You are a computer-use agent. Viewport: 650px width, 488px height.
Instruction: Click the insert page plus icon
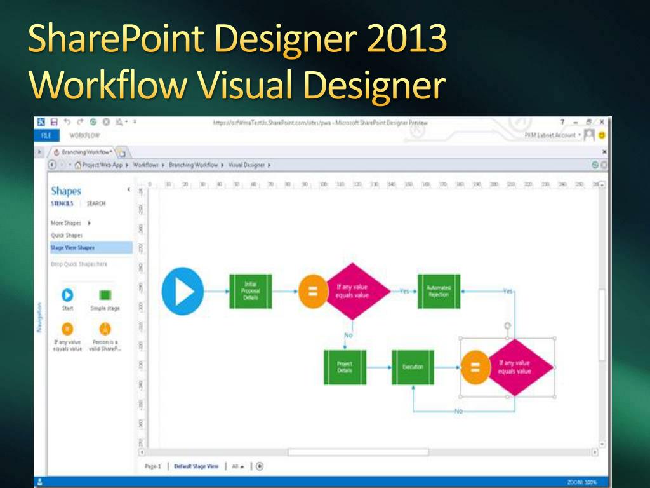[x=260, y=466]
